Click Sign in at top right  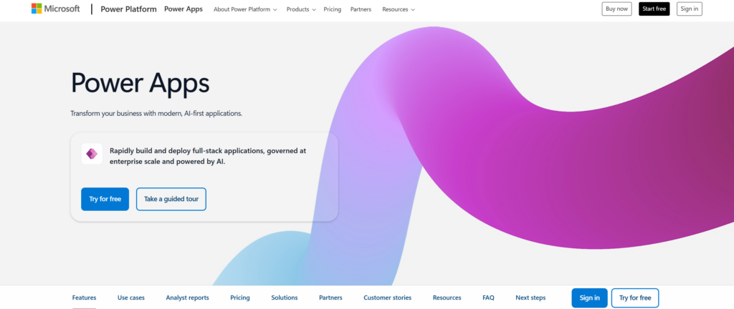[689, 9]
